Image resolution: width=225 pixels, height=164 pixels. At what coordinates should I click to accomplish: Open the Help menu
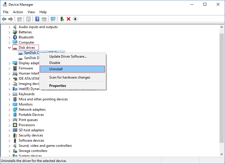(43, 12)
